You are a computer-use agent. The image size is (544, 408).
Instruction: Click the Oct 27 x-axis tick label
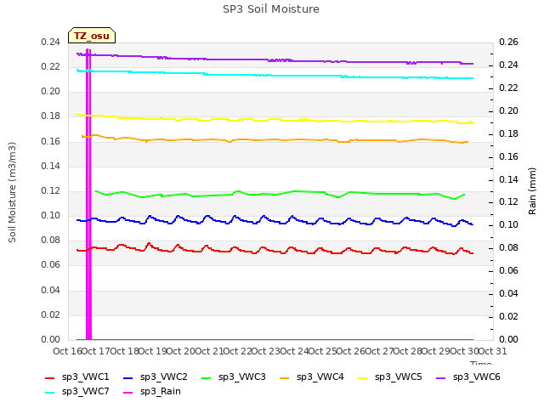click(x=379, y=351)
